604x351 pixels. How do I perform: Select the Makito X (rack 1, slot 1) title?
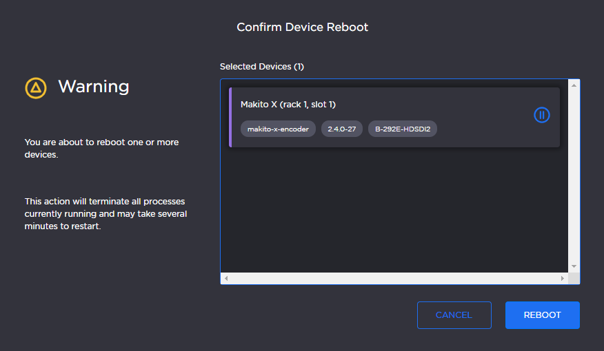(288, 105)
